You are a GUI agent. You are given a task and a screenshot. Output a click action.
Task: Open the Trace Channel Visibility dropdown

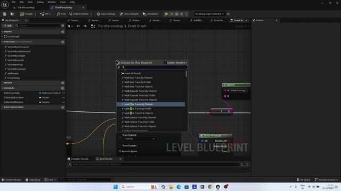point(140,139)
